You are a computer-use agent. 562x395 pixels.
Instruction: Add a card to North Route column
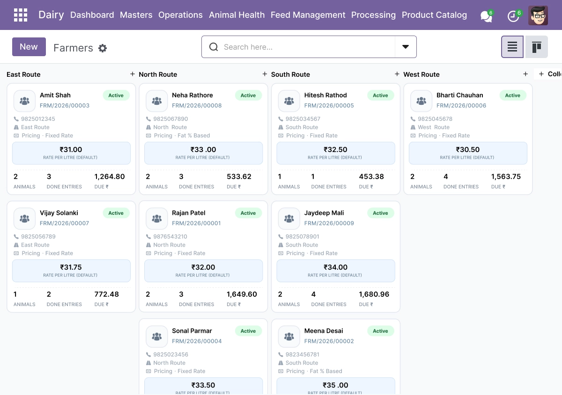pyautogui.click(x=265, y=74)
